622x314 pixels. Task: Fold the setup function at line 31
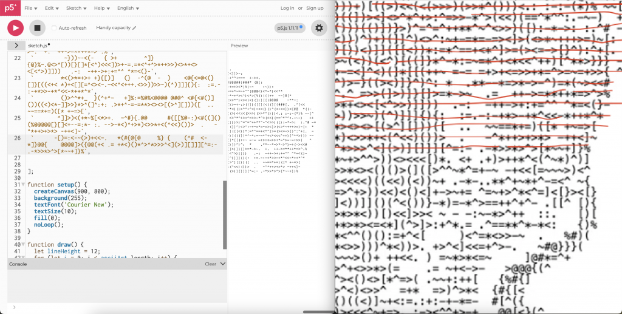click(x=23, y=185)
